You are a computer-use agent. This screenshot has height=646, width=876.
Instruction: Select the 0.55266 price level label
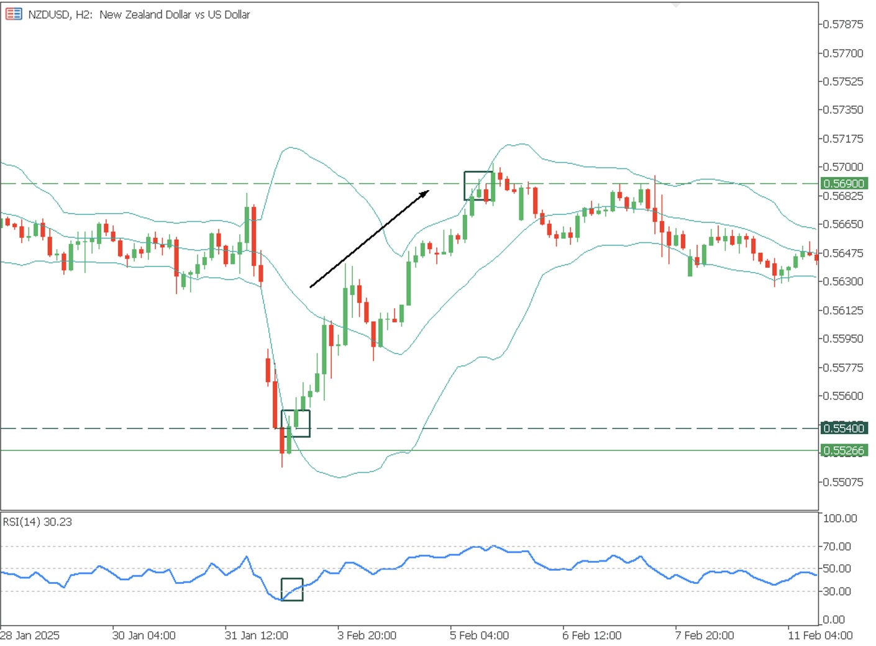[x=844, y=450]
